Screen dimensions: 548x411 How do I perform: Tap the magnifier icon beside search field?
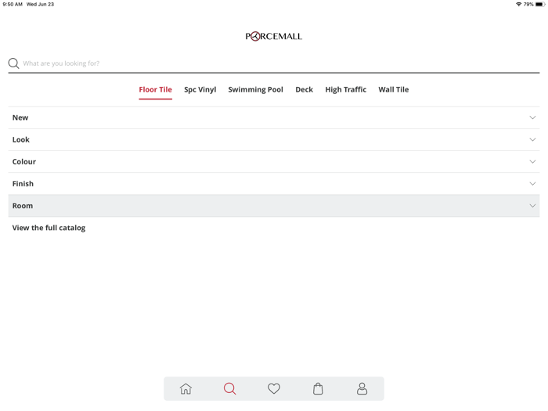(x=13, y=63)
